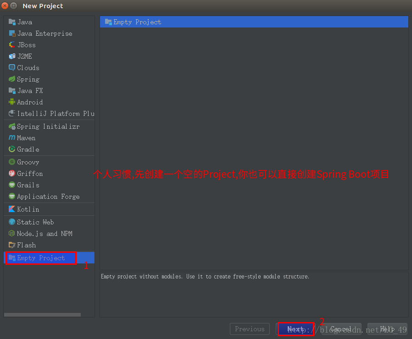The image size is (412, 339).
Task: Click the Empty Project sidebar icon
Action: pyautogui.click(x=12, y=257)
